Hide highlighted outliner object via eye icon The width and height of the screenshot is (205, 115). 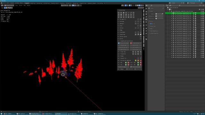click(x=201, y=13)
